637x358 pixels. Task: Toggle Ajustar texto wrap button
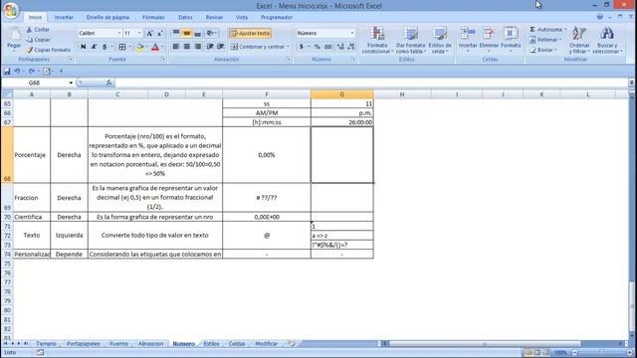coord(250,33)
